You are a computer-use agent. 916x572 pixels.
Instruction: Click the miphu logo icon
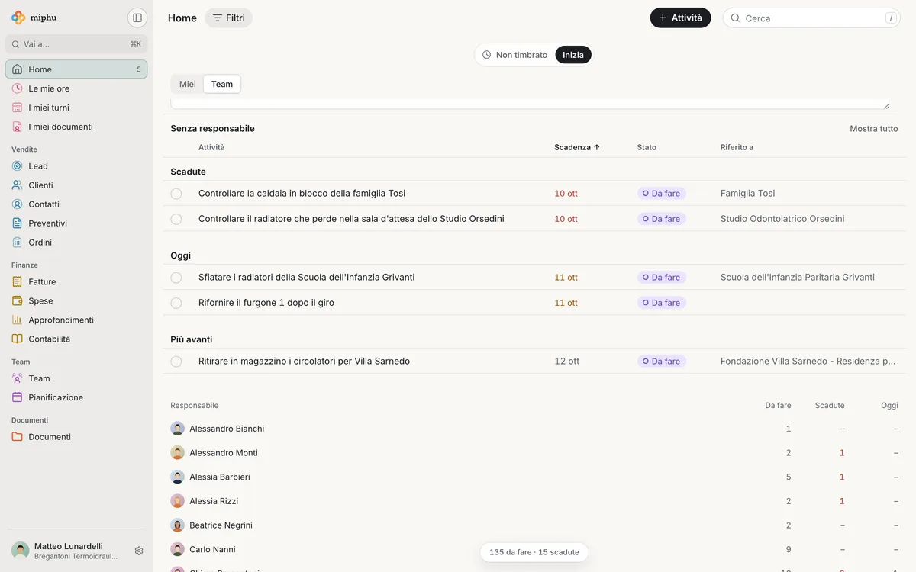(x=18, y=18)
